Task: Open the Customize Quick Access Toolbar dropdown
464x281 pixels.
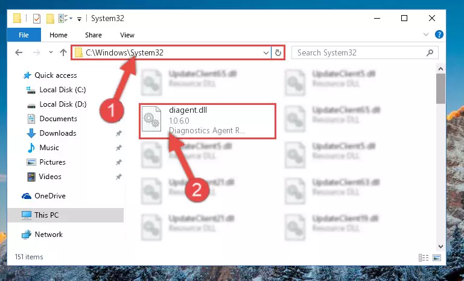Action: [x=79, y=19]
